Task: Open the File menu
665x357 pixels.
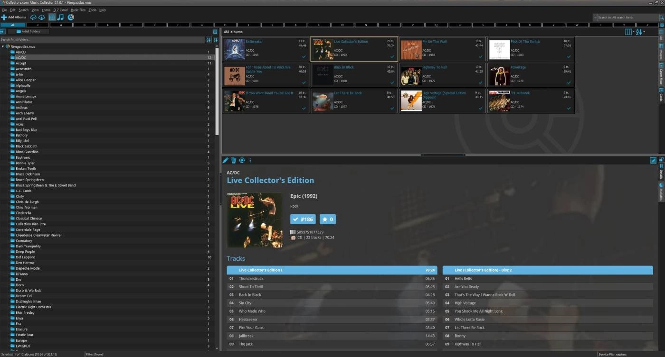Action: tap(4, 9)
